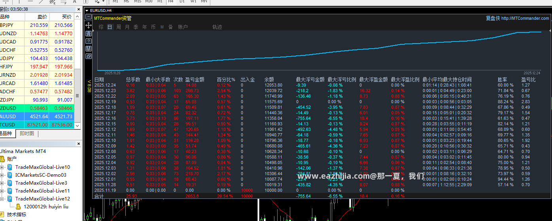Click the 买价 column header in Market Watch
The image size is (552, 221).
(x=62, y=17)
